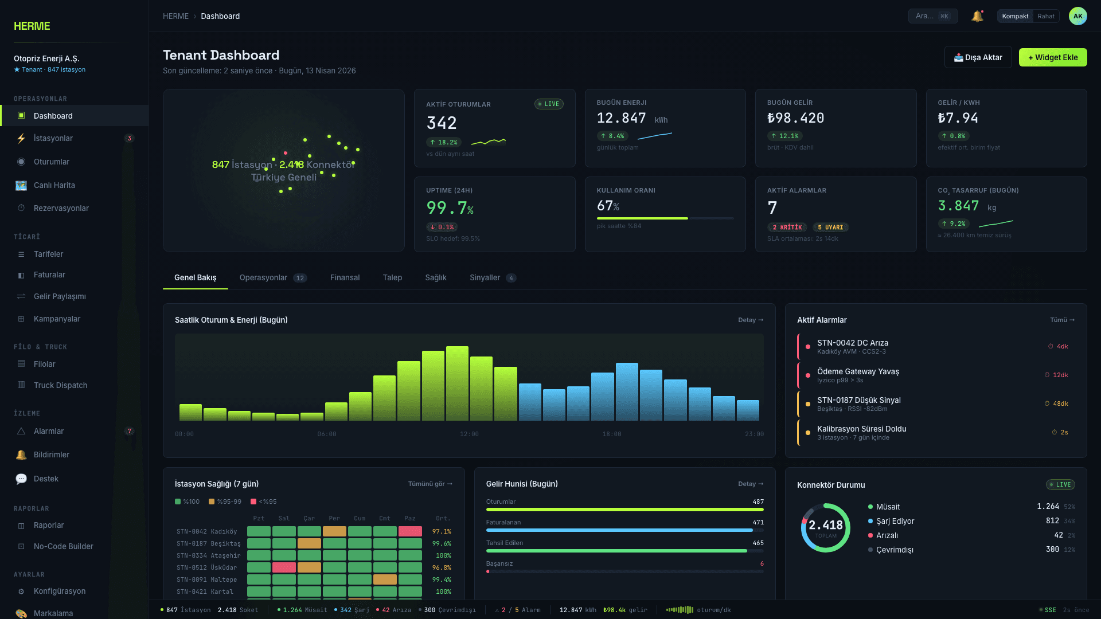This screenshot has width=1101, height=619.
Task: Click HERME in the breadcrumb
Action: coord(175,16)
